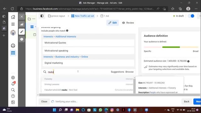Click the address bar URL
The width and height of the screenshot is (201, 113).
(x=90, y=9)
